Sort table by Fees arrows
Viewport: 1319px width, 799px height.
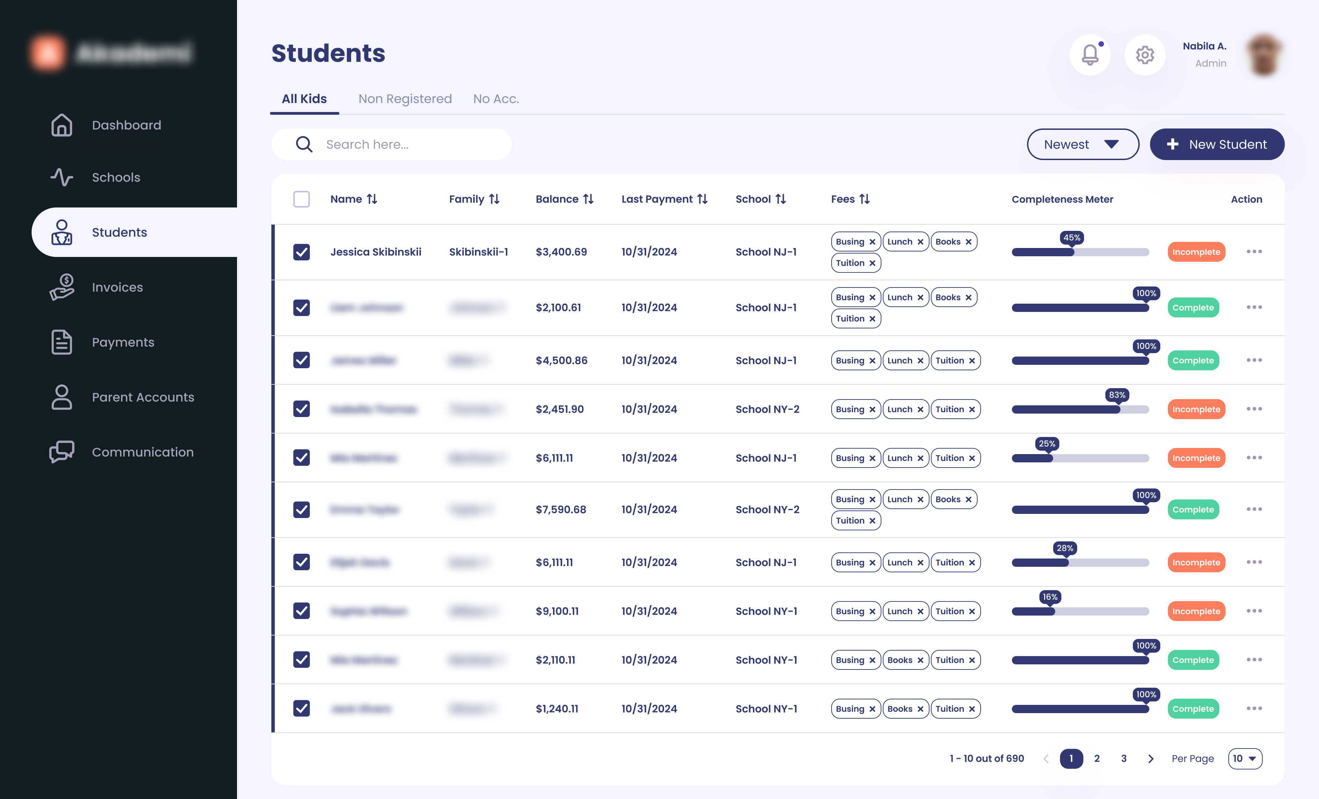tap(865, 199)
